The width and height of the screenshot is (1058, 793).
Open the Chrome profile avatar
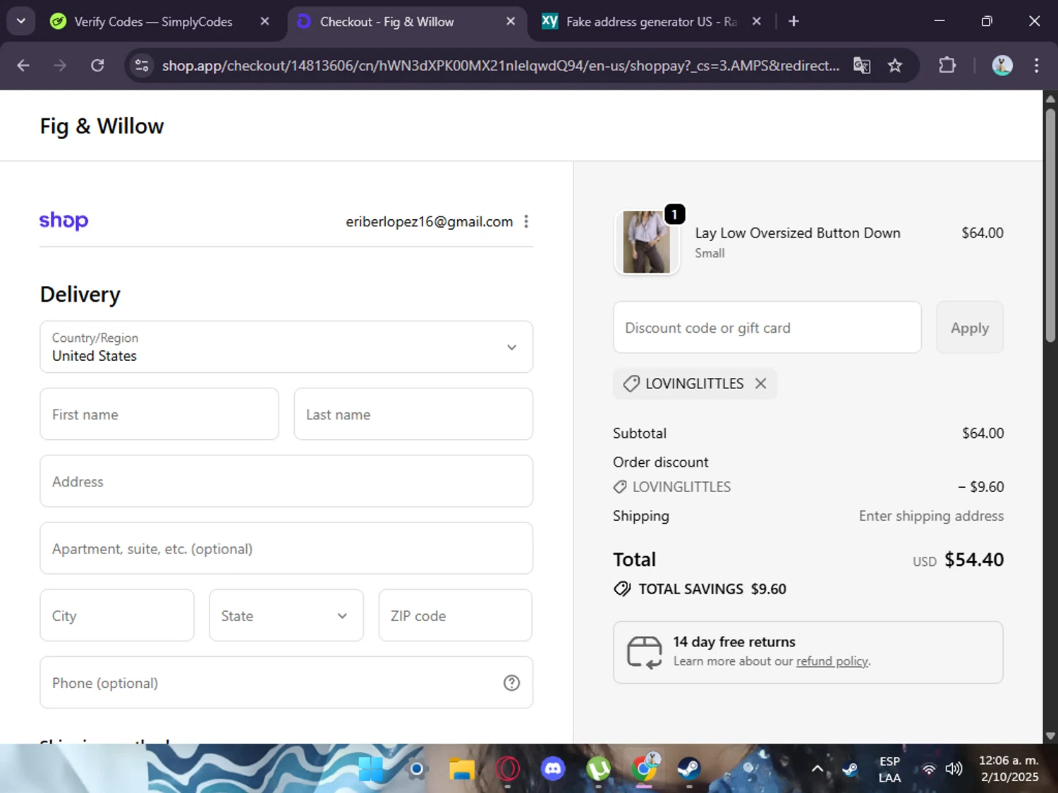pyautogui.click(x=1002, y=66)
